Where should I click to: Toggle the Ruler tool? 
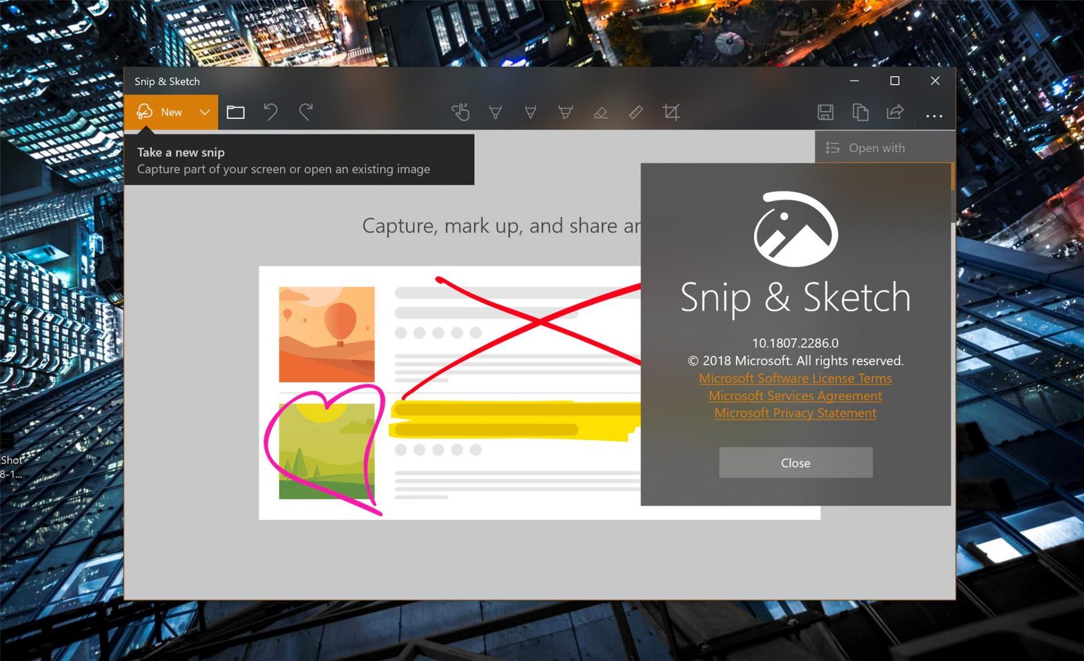click(636, 112)
